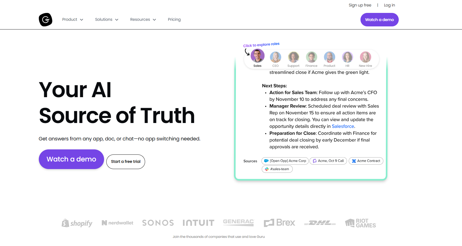Click the Guru logo icon

[x=46, y=20]
